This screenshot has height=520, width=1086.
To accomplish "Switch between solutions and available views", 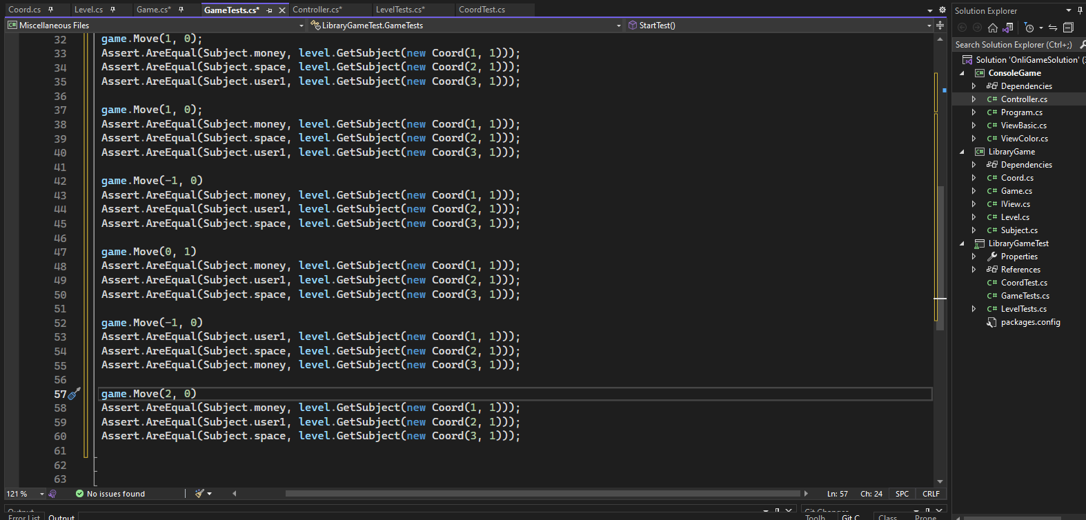I will [1008, 28].
